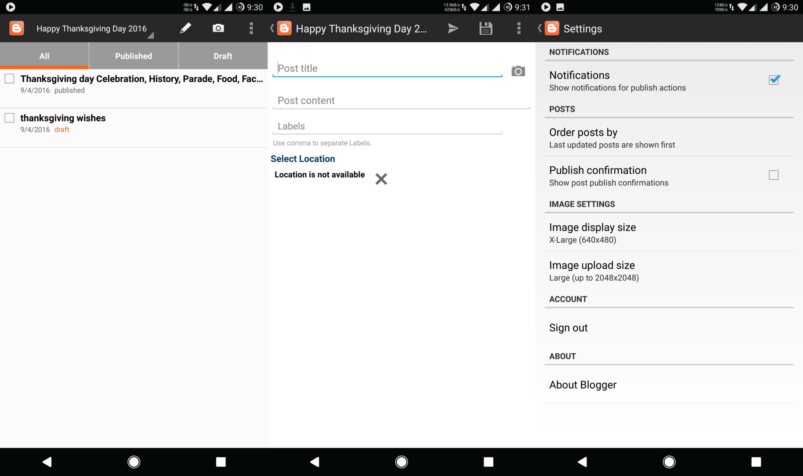Select the checkbox beside thanksgiving wishes draft
The width and height of the screenshot is (803, 476).
(x=9, y=117)
